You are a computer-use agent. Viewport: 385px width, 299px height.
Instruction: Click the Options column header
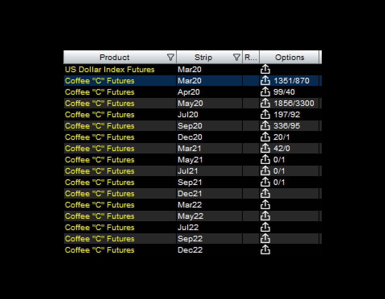(x=289, y=57)
